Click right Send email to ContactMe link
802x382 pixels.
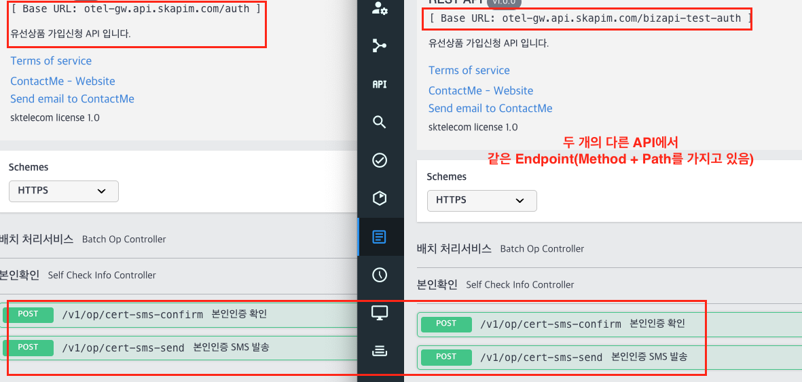[x=490, y=109]
